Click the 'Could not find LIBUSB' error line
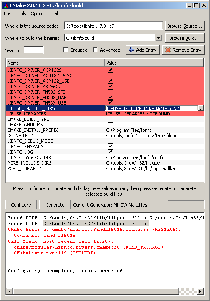Image resolution: width=210 pixels, height=301 pixels. [x=45, y=235]
